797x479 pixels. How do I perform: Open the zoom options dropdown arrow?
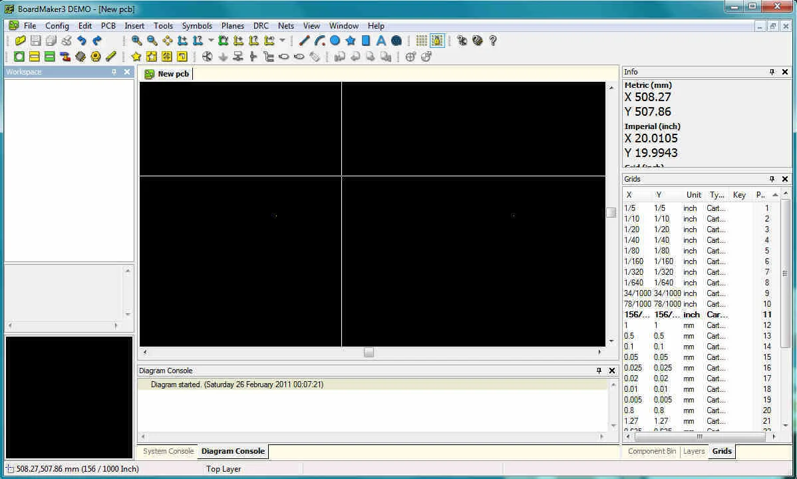[210, 41]
